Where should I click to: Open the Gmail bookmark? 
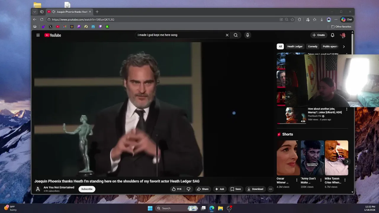click(x=65, y=27)
